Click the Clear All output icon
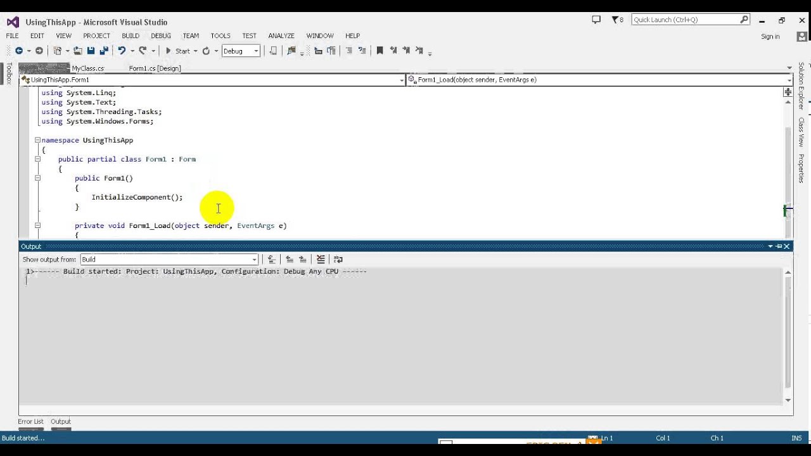This screenshot has height=456, width=811. pos(321,259)
